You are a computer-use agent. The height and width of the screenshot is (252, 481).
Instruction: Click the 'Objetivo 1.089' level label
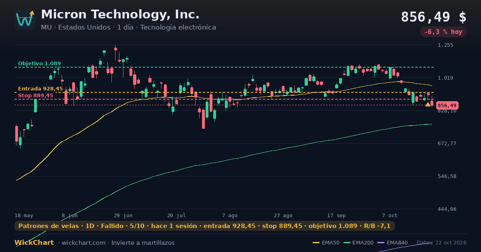click(39, 64)
